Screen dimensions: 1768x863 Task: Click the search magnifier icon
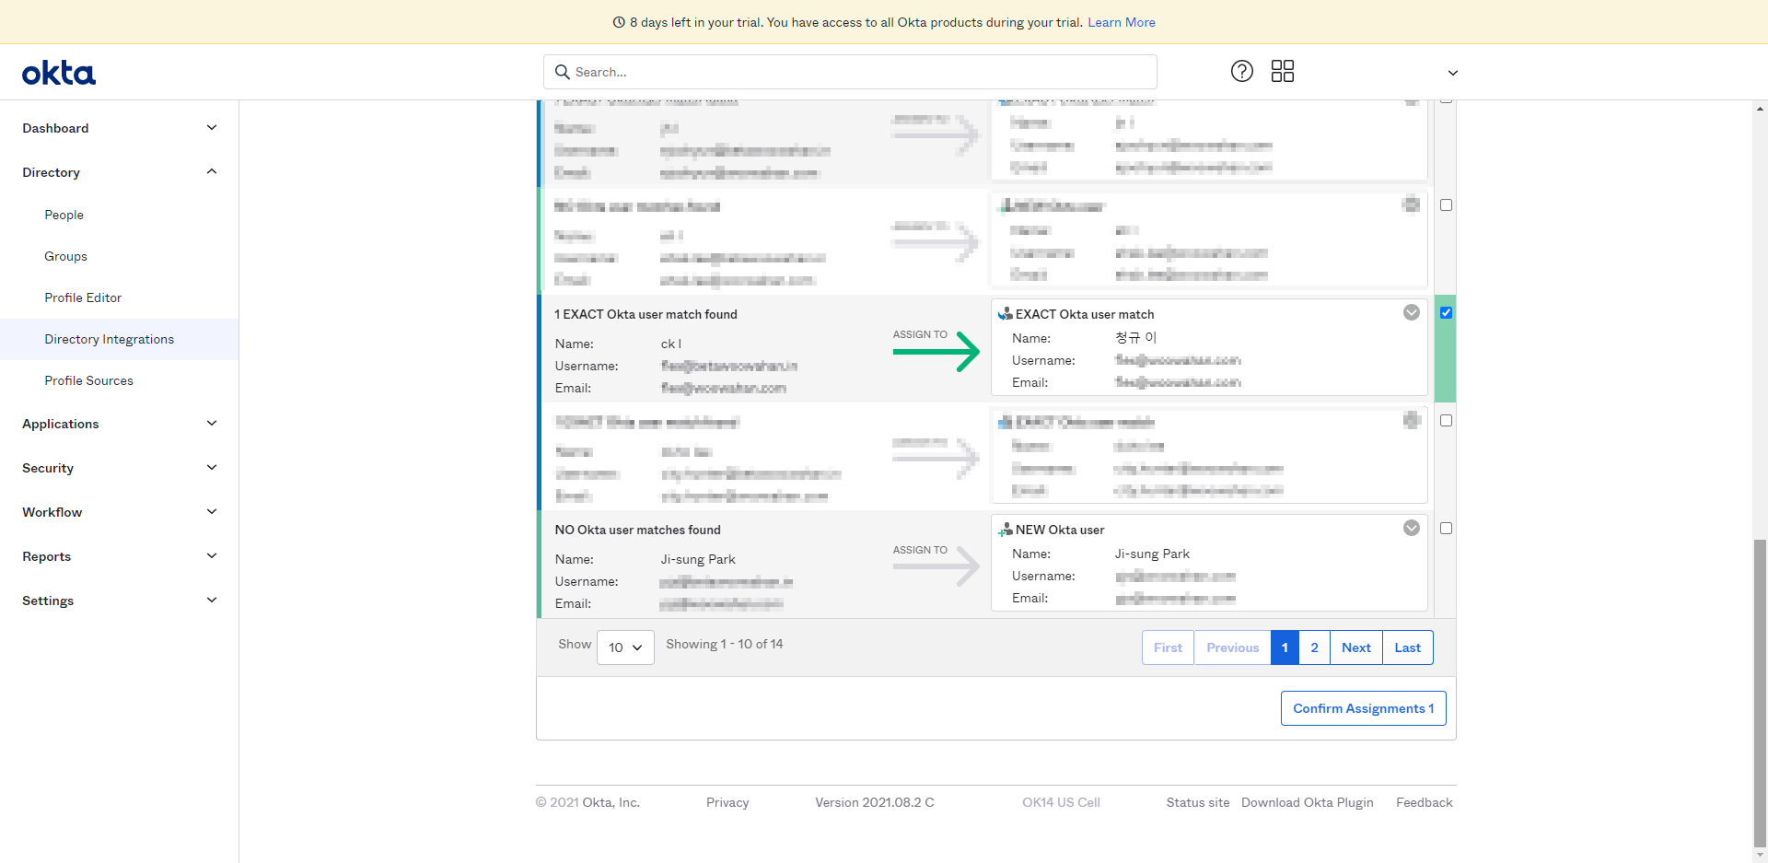click(x=563, y=72)
